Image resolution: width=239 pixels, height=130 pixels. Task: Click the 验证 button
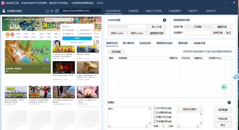tap(228, 33)
